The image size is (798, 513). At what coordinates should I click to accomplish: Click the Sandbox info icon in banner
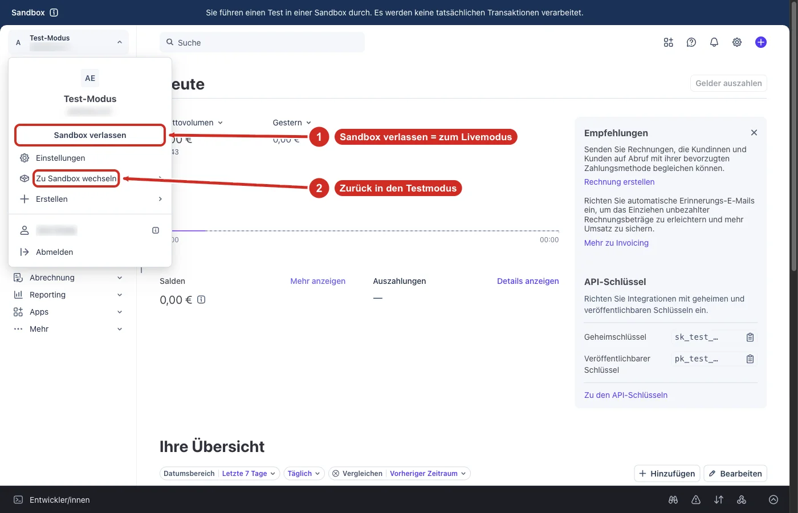click(x=54, y=13)
